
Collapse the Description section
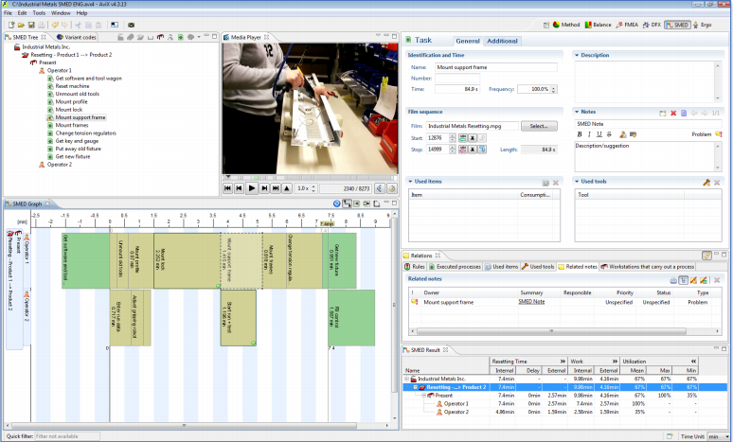pos(577,56)
